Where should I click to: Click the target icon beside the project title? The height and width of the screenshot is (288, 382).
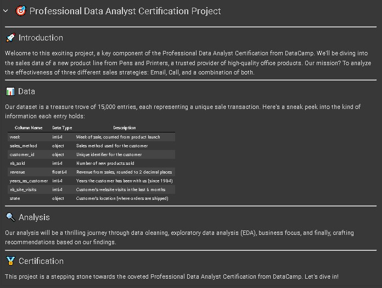pyautogui.click(x=21, y=11)
